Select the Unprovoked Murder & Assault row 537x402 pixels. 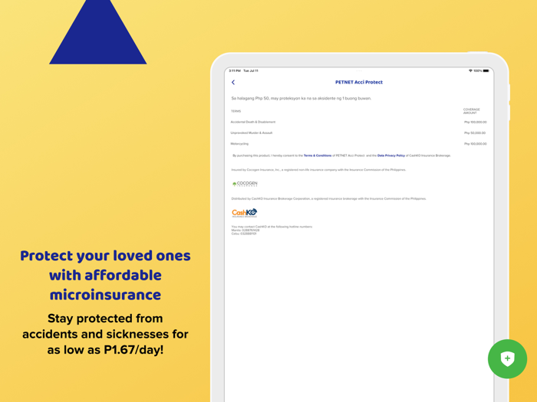coord(358,133)
